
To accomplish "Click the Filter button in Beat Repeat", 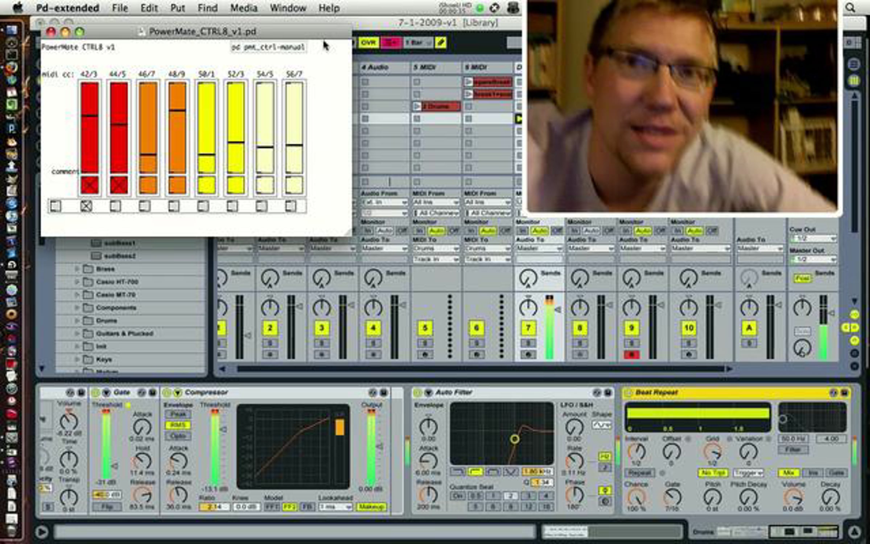I will click(x=793, y=450).
